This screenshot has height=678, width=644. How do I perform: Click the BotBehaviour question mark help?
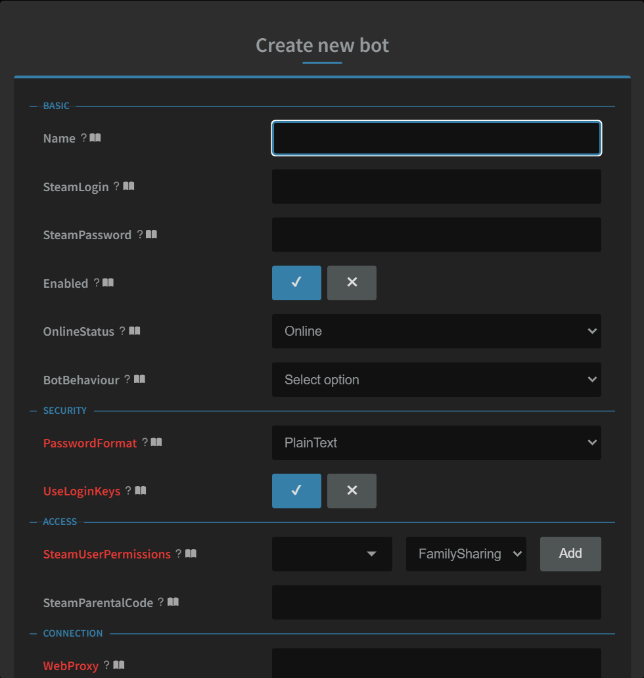click(x=127, y=379)
